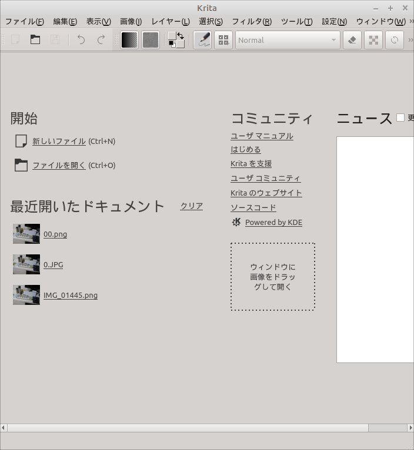Click the reload original preset icon
The width and height of the screenshot is (414, 450).
(x=395, y=40)
